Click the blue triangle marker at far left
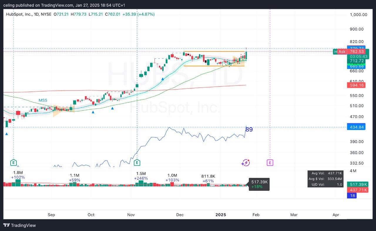376x231 pixels. click(x=6, y=134)
